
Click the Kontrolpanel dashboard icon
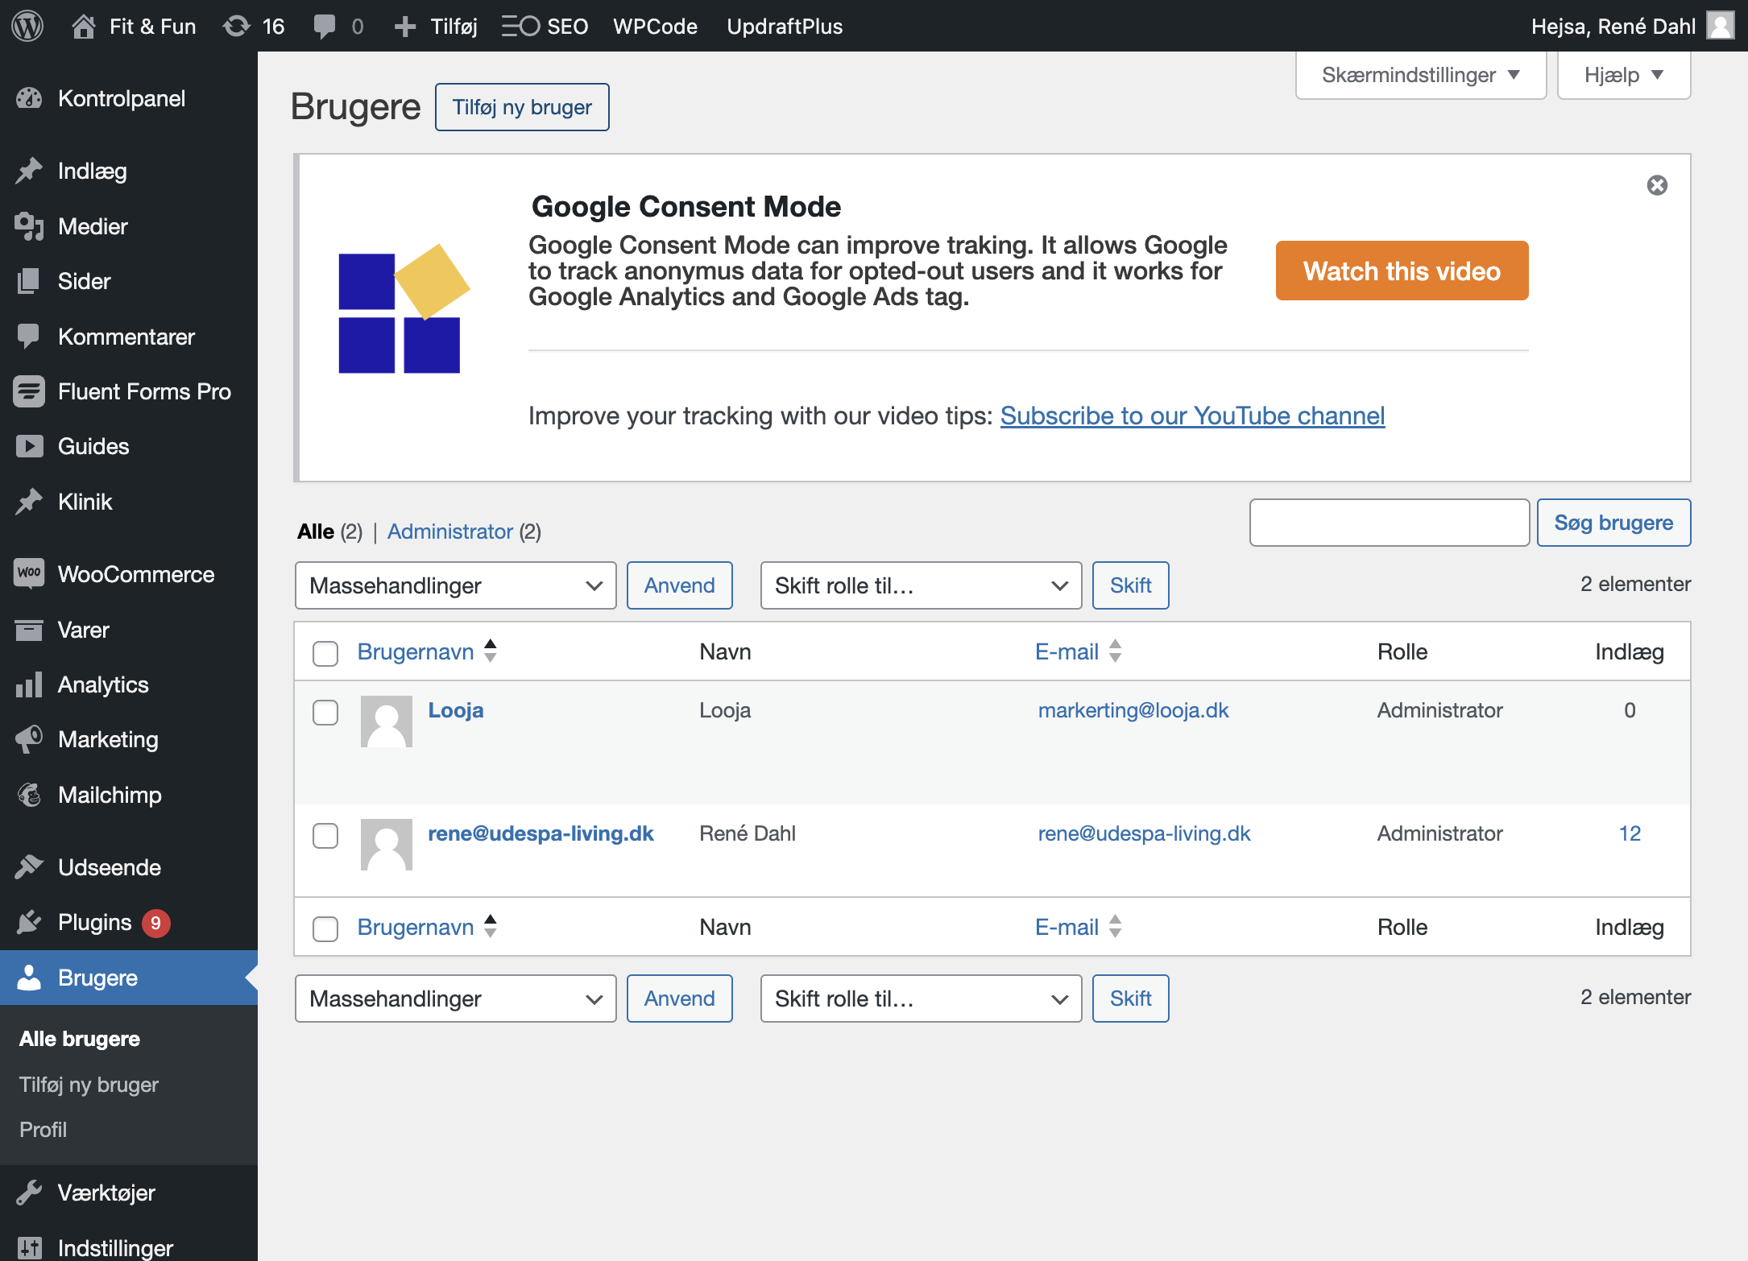click(x=29, y=98)
